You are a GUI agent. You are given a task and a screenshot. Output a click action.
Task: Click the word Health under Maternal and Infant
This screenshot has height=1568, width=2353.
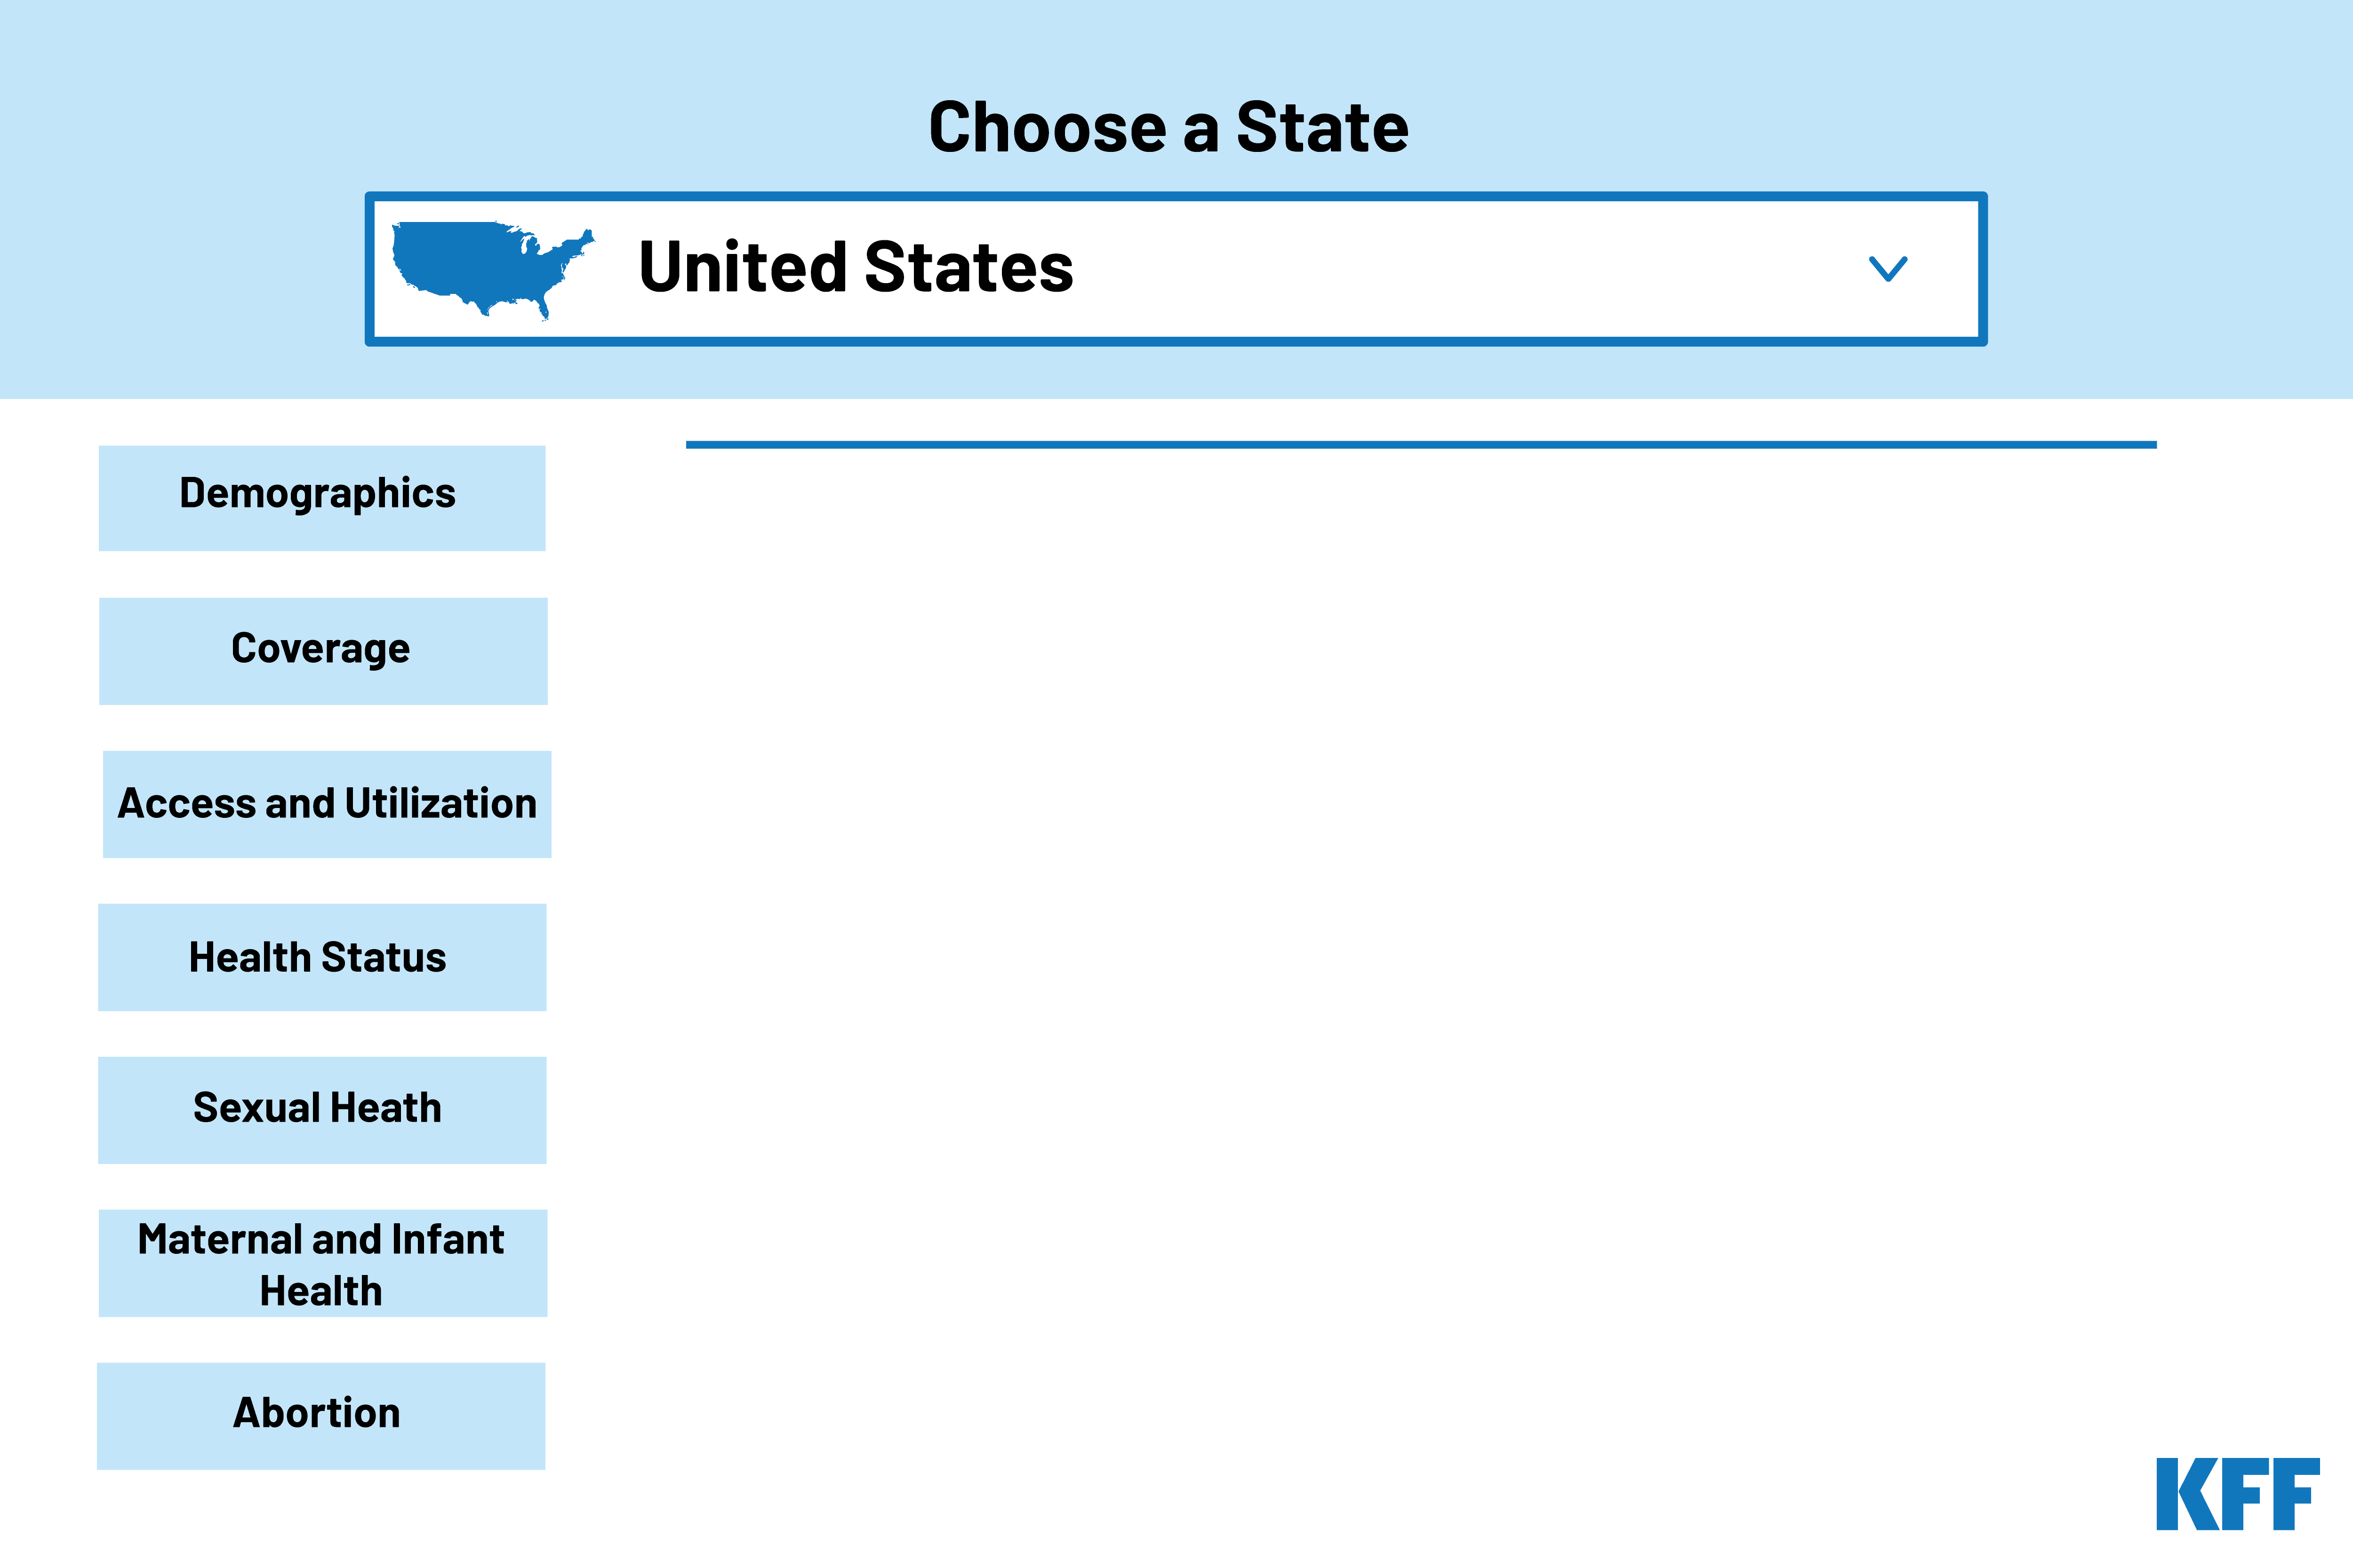(x=321, y=1291)
